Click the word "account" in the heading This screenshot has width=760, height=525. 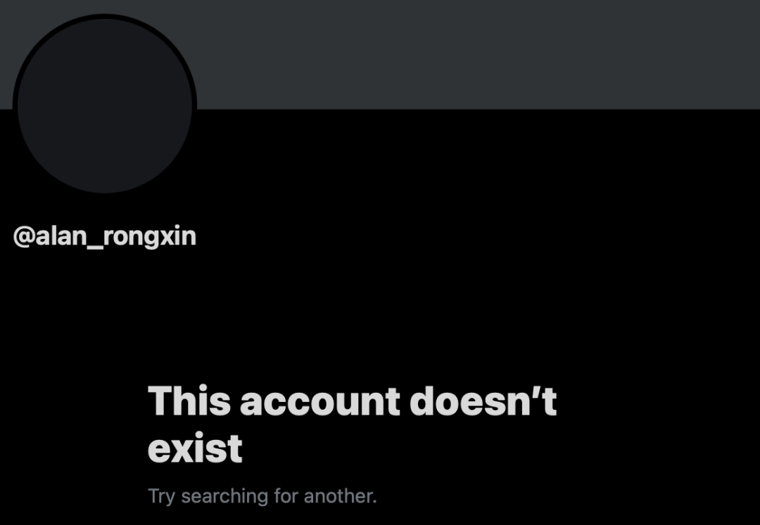tap(320, 403)
